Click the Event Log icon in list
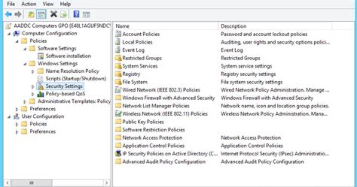The image size is (357, 187). pos(118,50)
